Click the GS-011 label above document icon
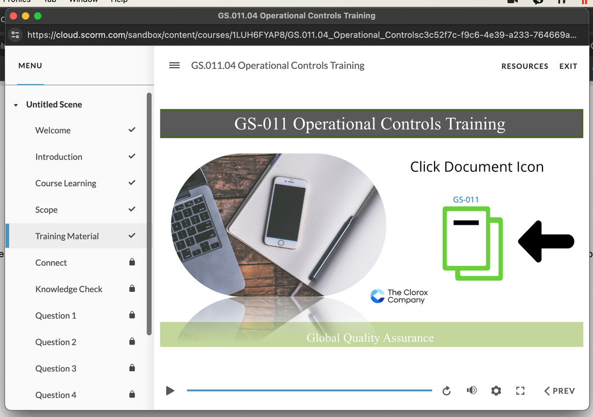 click(x=466, y=200)
